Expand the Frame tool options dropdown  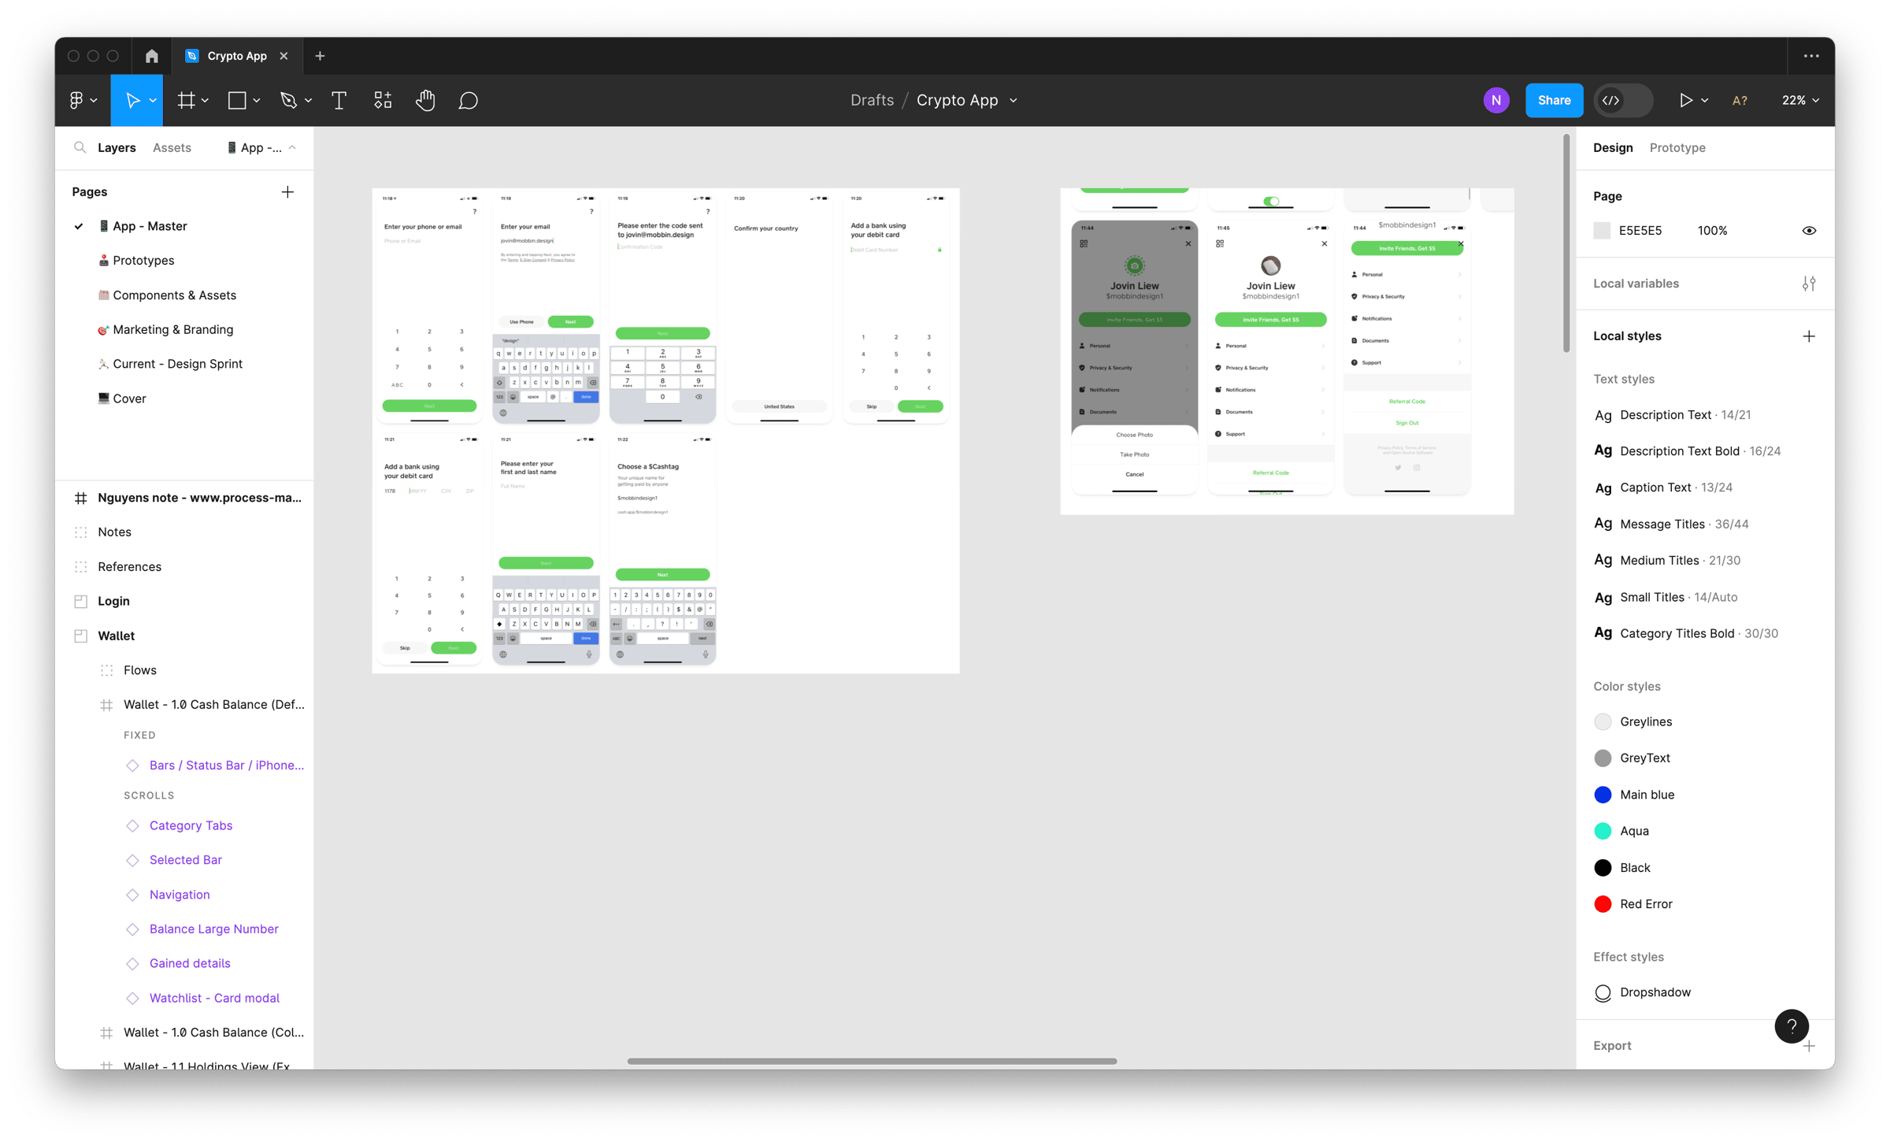205,101
